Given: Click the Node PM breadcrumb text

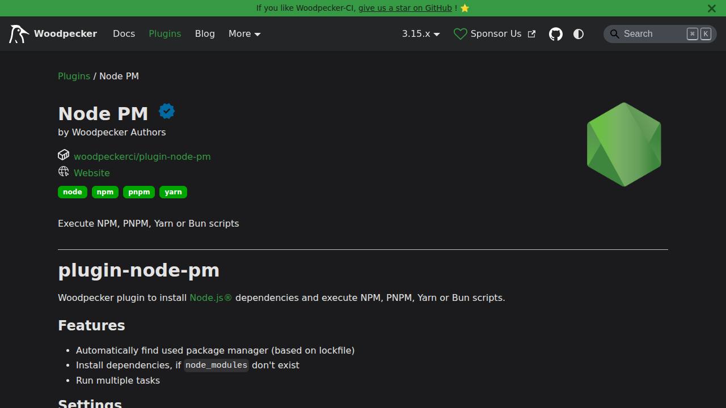Looking at the screenshot, I should click(119, 76).
